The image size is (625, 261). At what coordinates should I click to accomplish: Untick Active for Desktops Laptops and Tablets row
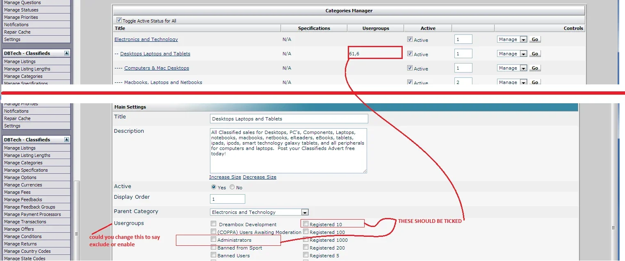coord(410,54)
